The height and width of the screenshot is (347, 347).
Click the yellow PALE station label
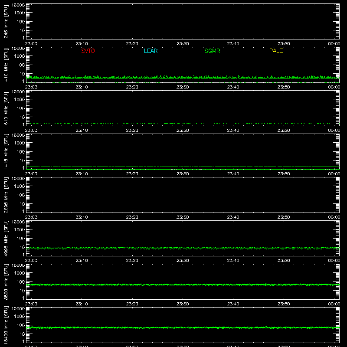click(x=276, y=51)
